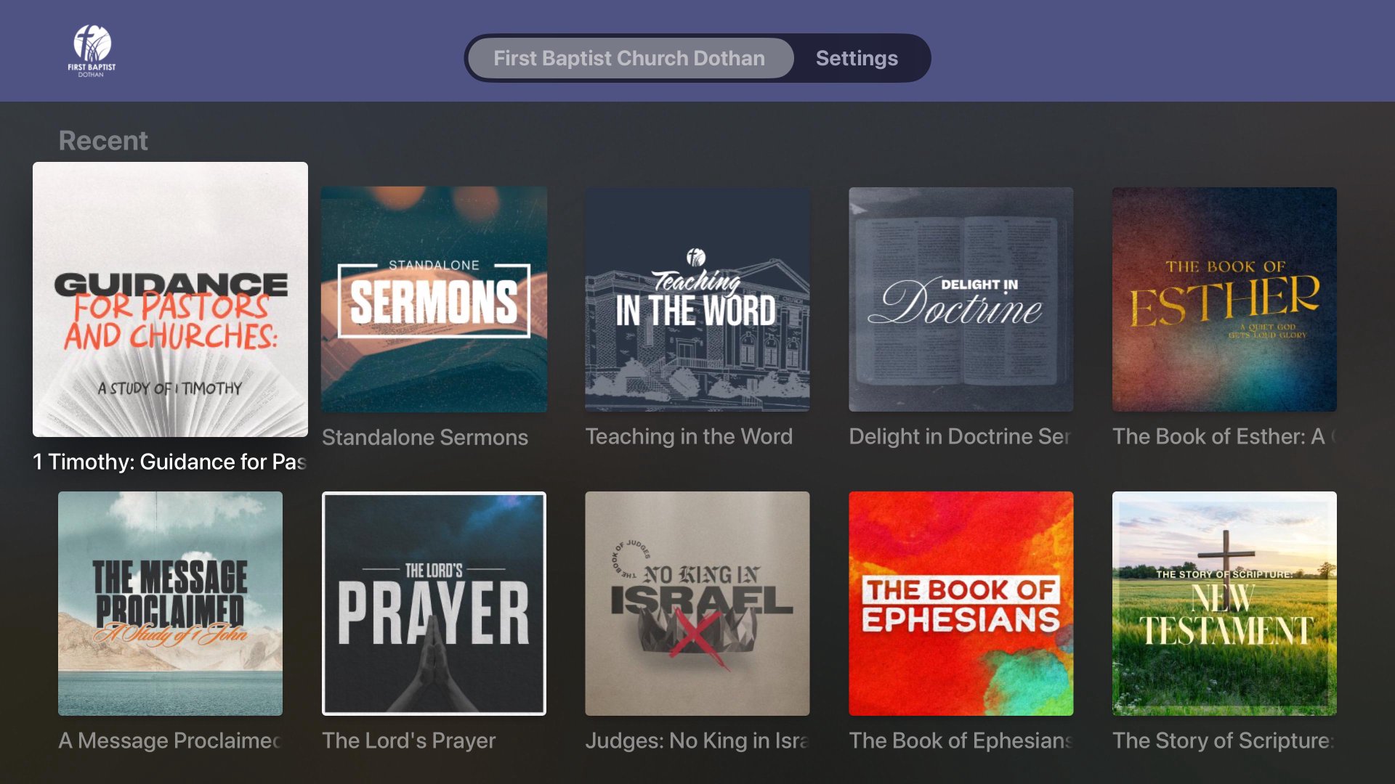Open the Standalone Sermons series artwork
This screenshot has height=784, width=1395.
pos(434,299)
